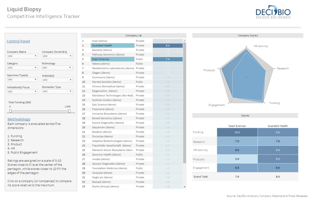Click Exact Sciences Products 5.0 cell
The width and height of the screenshot is (311, 201).
click(x=237, y=159)
